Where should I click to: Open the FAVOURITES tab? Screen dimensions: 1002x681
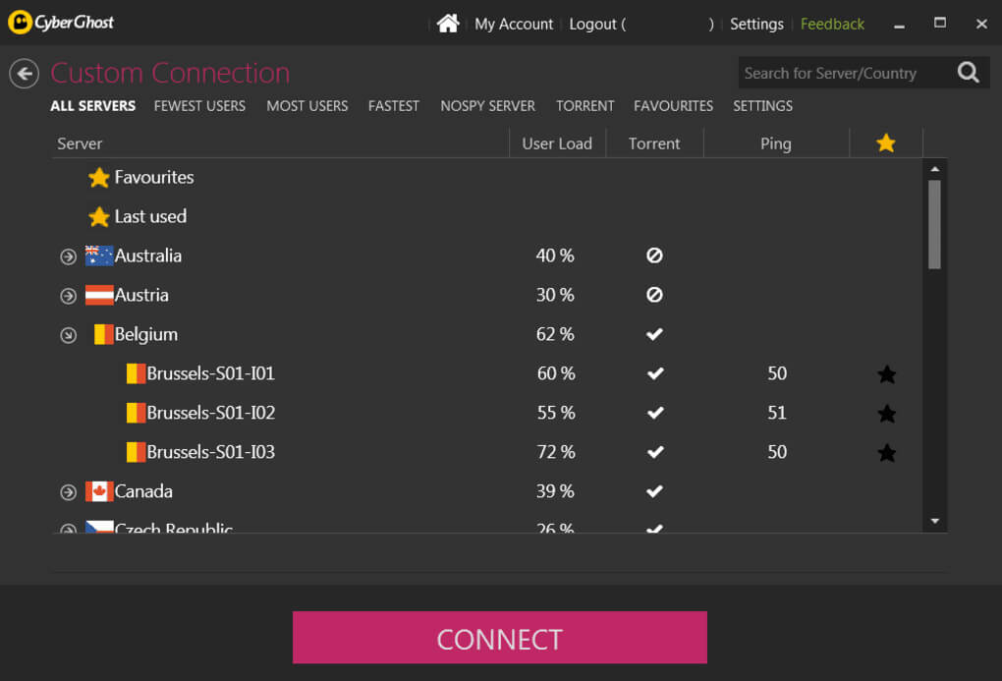pos(674,106)
